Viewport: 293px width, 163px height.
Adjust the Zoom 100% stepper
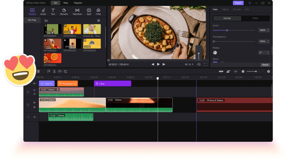268,30
